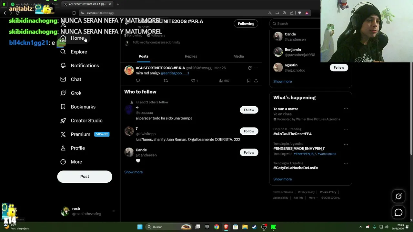Open Creator Studio
413x232 pixels.
(82, 121)
